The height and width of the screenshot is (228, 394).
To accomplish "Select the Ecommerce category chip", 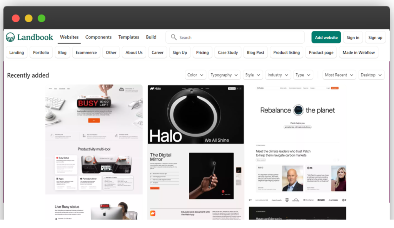I will (x=86, y=52).
